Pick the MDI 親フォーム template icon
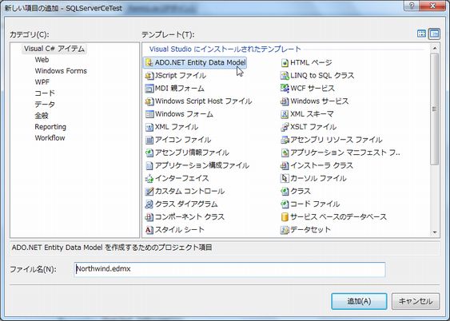The image size is (450, 321). (149, 89)
